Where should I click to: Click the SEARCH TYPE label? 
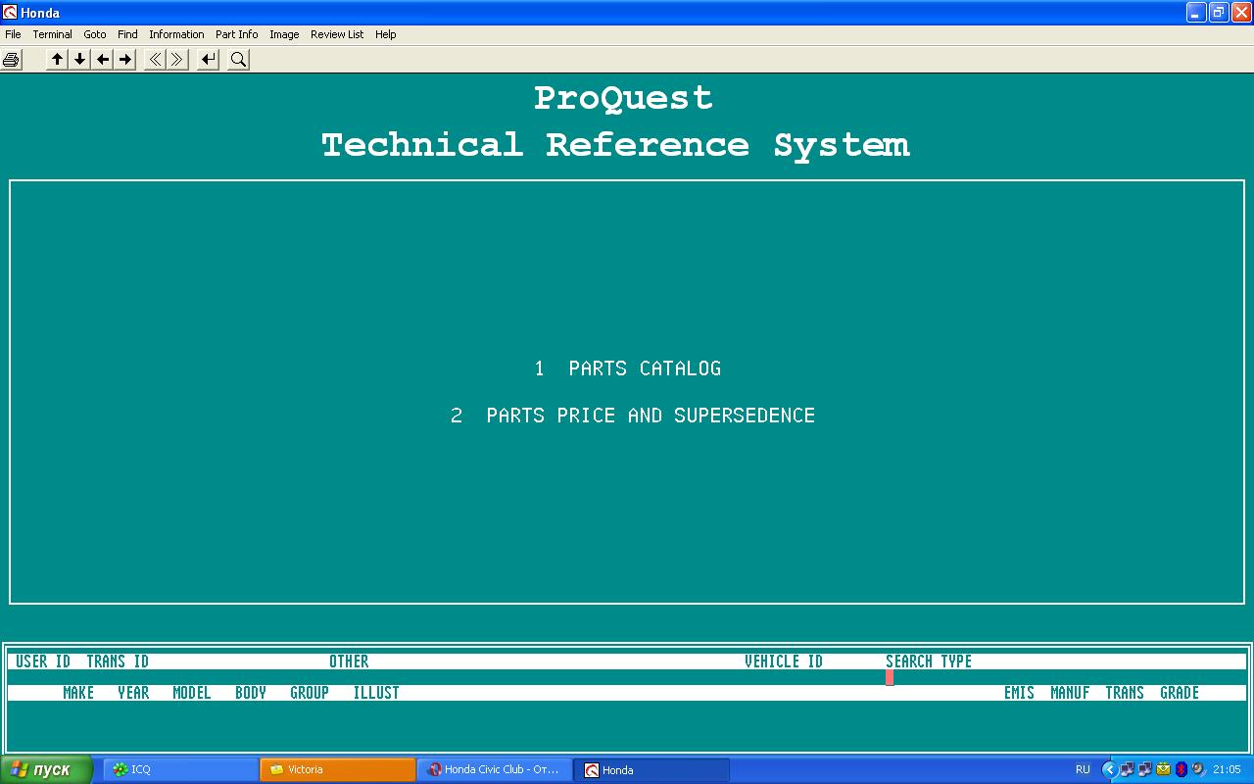coord(929,661)
